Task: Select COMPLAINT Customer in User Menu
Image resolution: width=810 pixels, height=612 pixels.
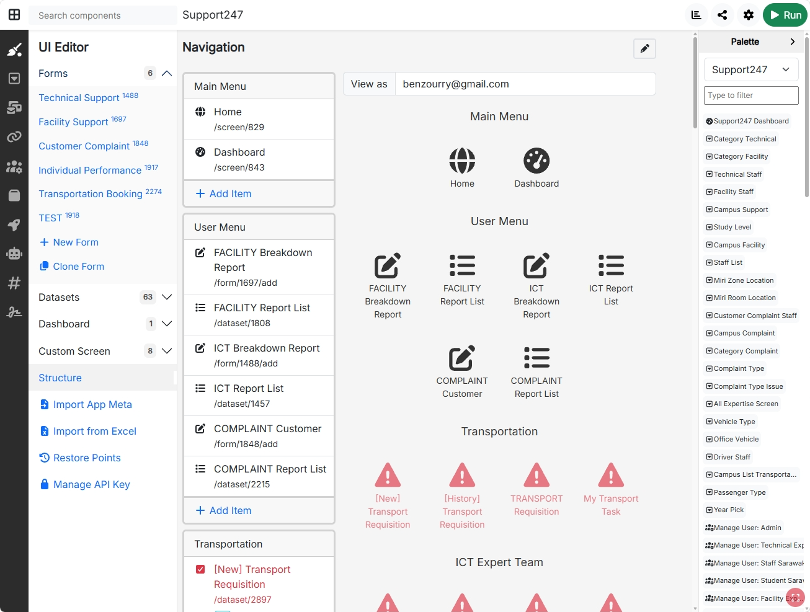Action: [259, 436]
